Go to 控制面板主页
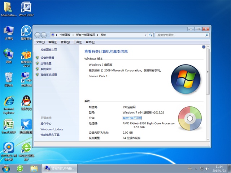231x173 pixels. click(49, 50)
